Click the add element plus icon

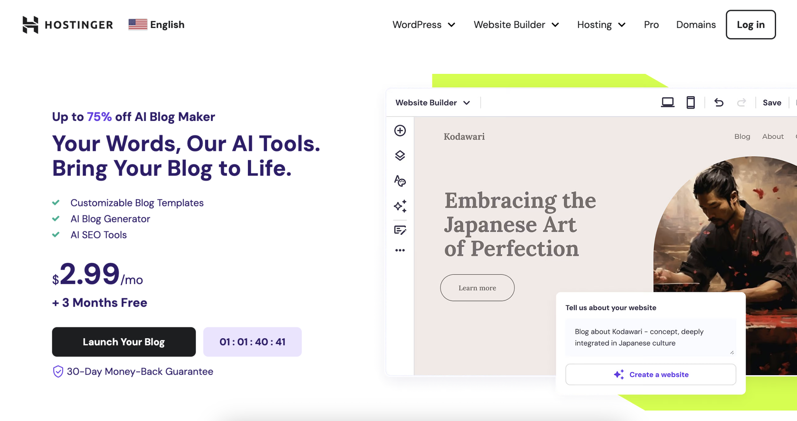point(400,131)
